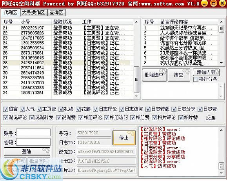Click the 删除选中 button
The width and height of the screenshot is (227, 181).
(x=154, y=75)
